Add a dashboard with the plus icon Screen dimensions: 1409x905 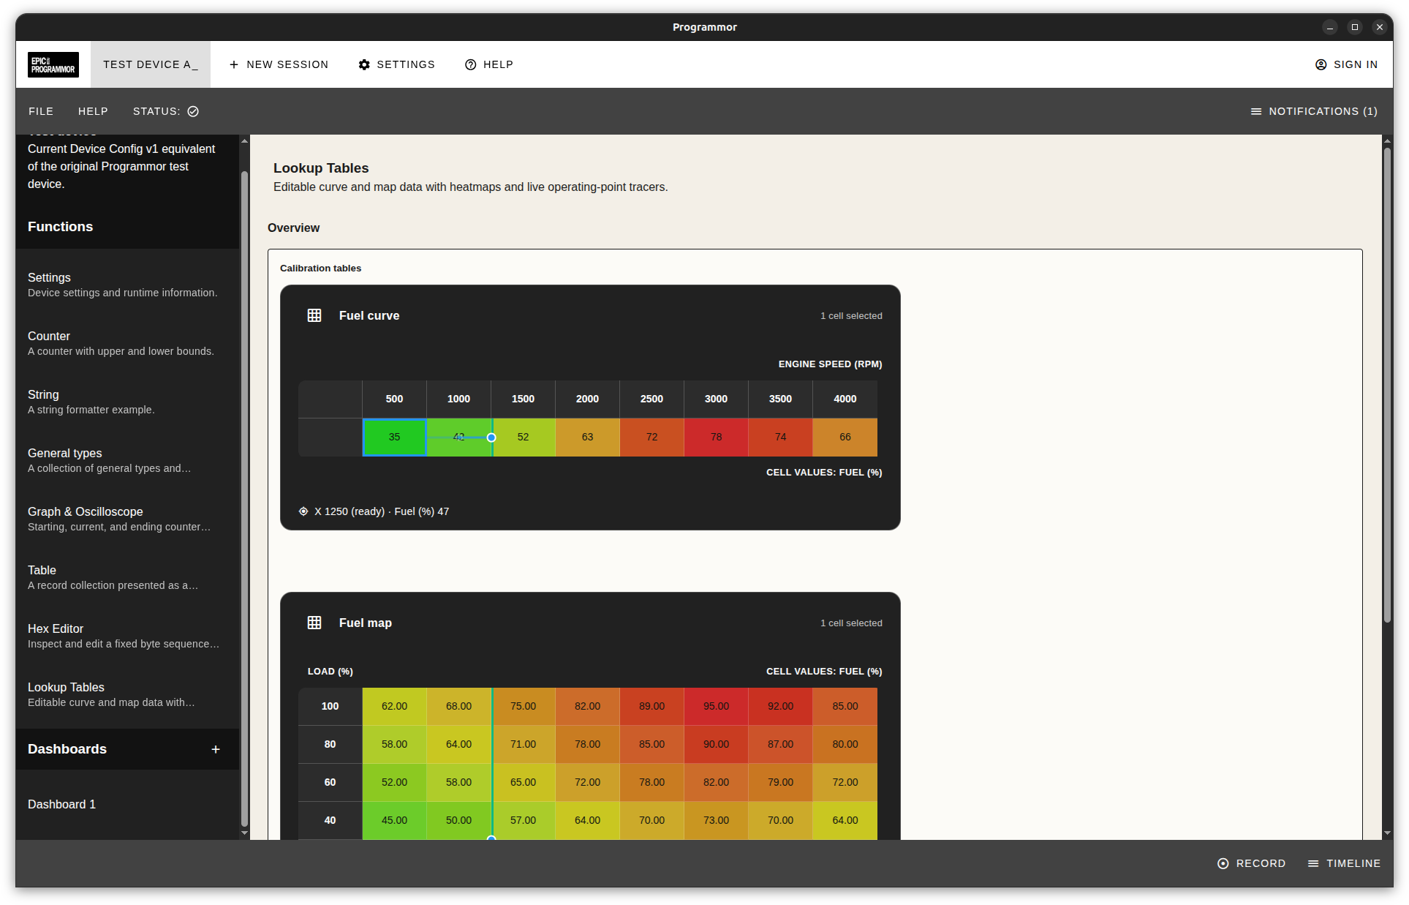tap(216, 749)
